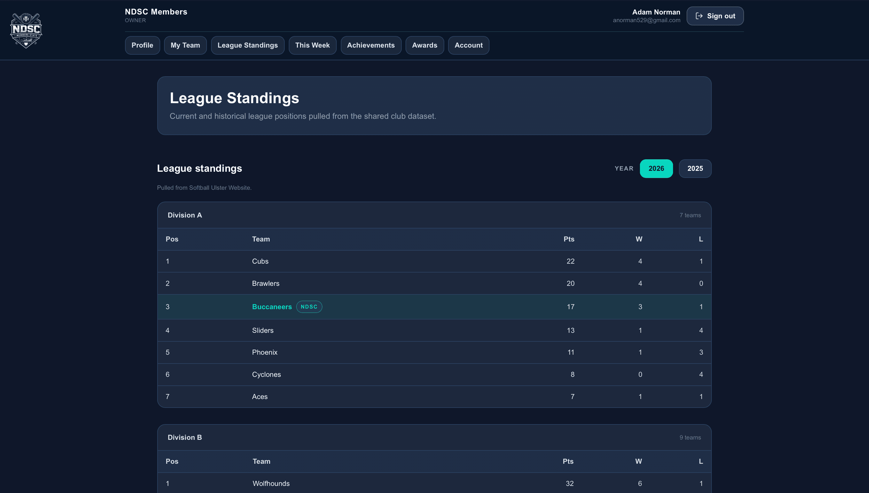
Task: Click Division A's L column header
Action: (x=701, y=239)
